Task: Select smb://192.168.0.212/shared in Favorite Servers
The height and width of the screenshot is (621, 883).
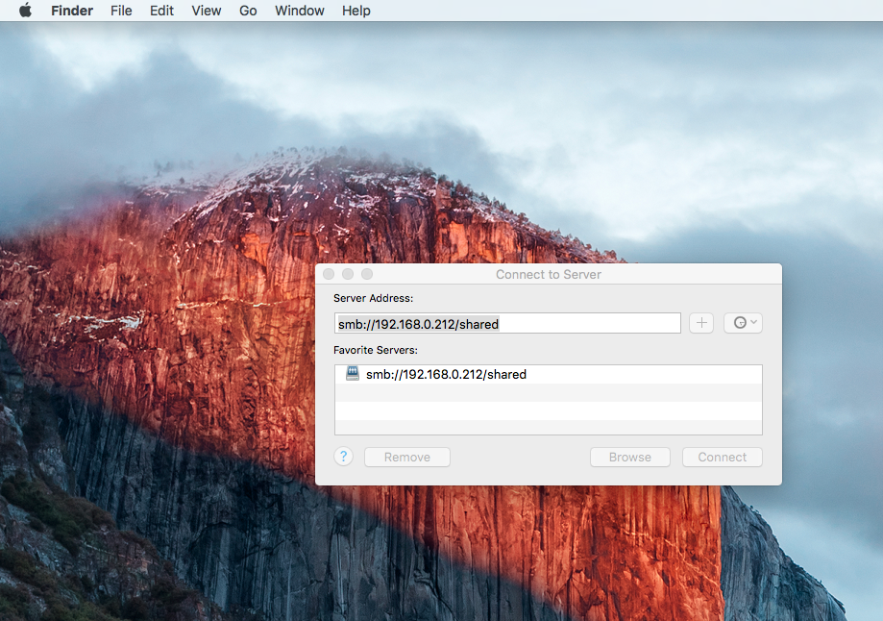Action: click(x=549, y=374)
